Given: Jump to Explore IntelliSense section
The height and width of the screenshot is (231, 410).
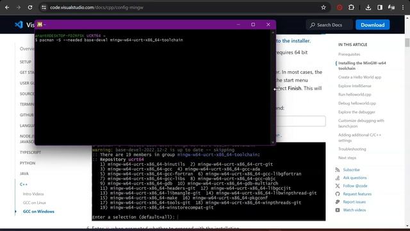Looking at the screenshot, I should [x=354, y=86].
